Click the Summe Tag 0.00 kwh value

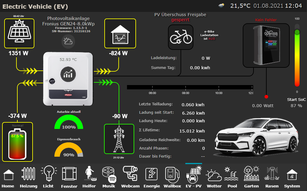[200, 68]
